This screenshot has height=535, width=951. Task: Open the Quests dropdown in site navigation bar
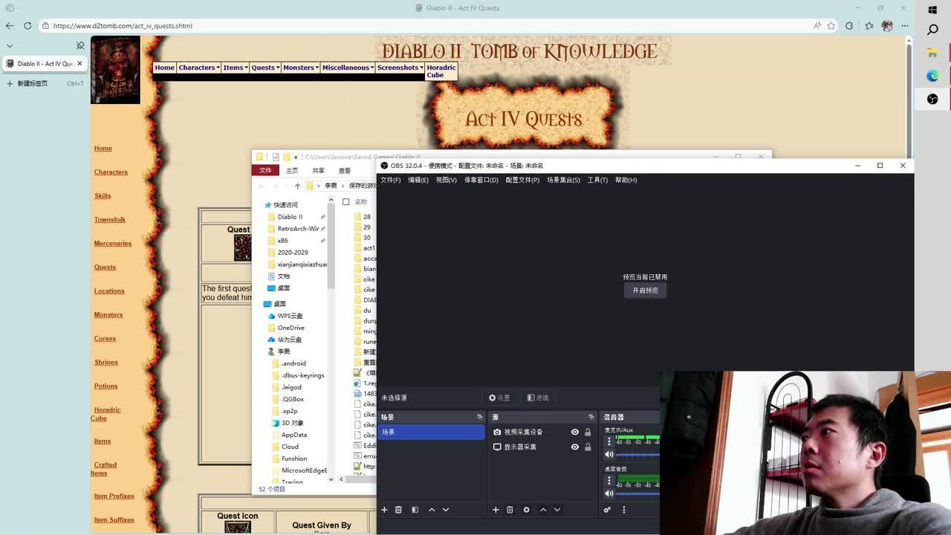[265, 68]
